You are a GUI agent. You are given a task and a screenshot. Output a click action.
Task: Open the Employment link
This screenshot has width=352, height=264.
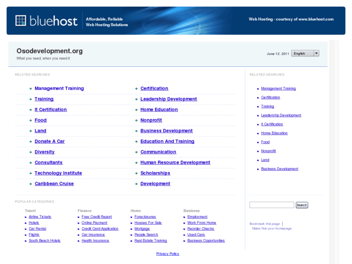pos(198,217)
